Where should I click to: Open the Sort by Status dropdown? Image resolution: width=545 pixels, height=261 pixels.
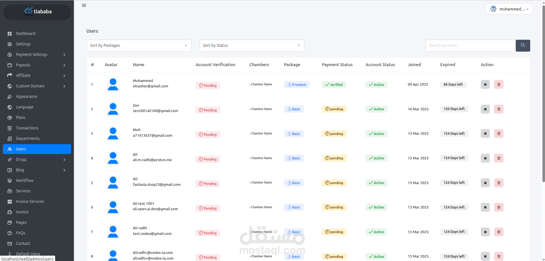coord(252,46)
